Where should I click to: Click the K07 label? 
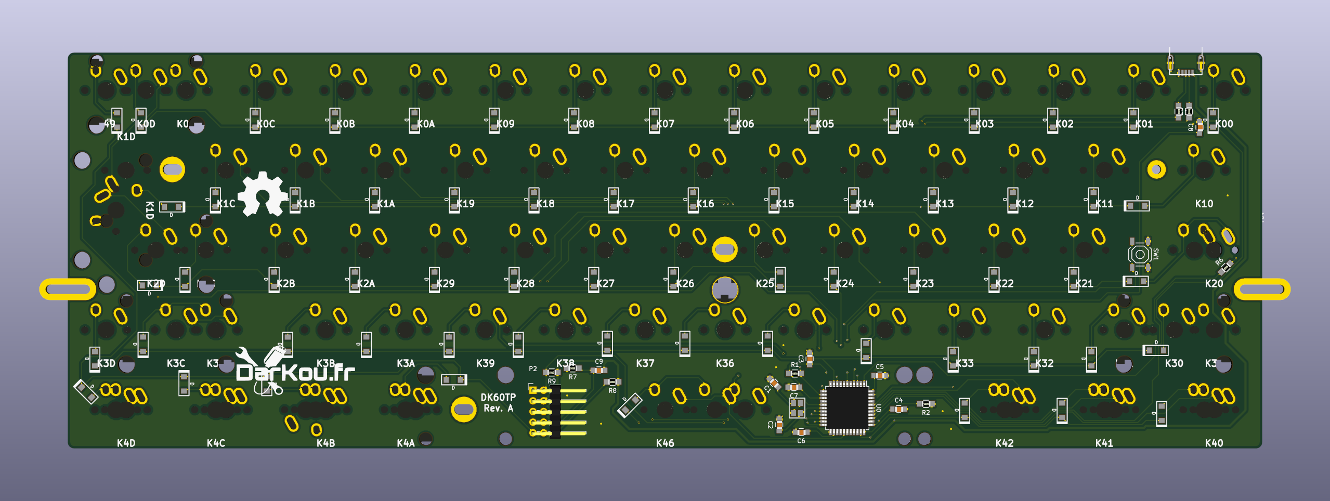pos(665,124)
